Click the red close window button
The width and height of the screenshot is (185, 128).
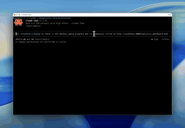coord(14,15)
